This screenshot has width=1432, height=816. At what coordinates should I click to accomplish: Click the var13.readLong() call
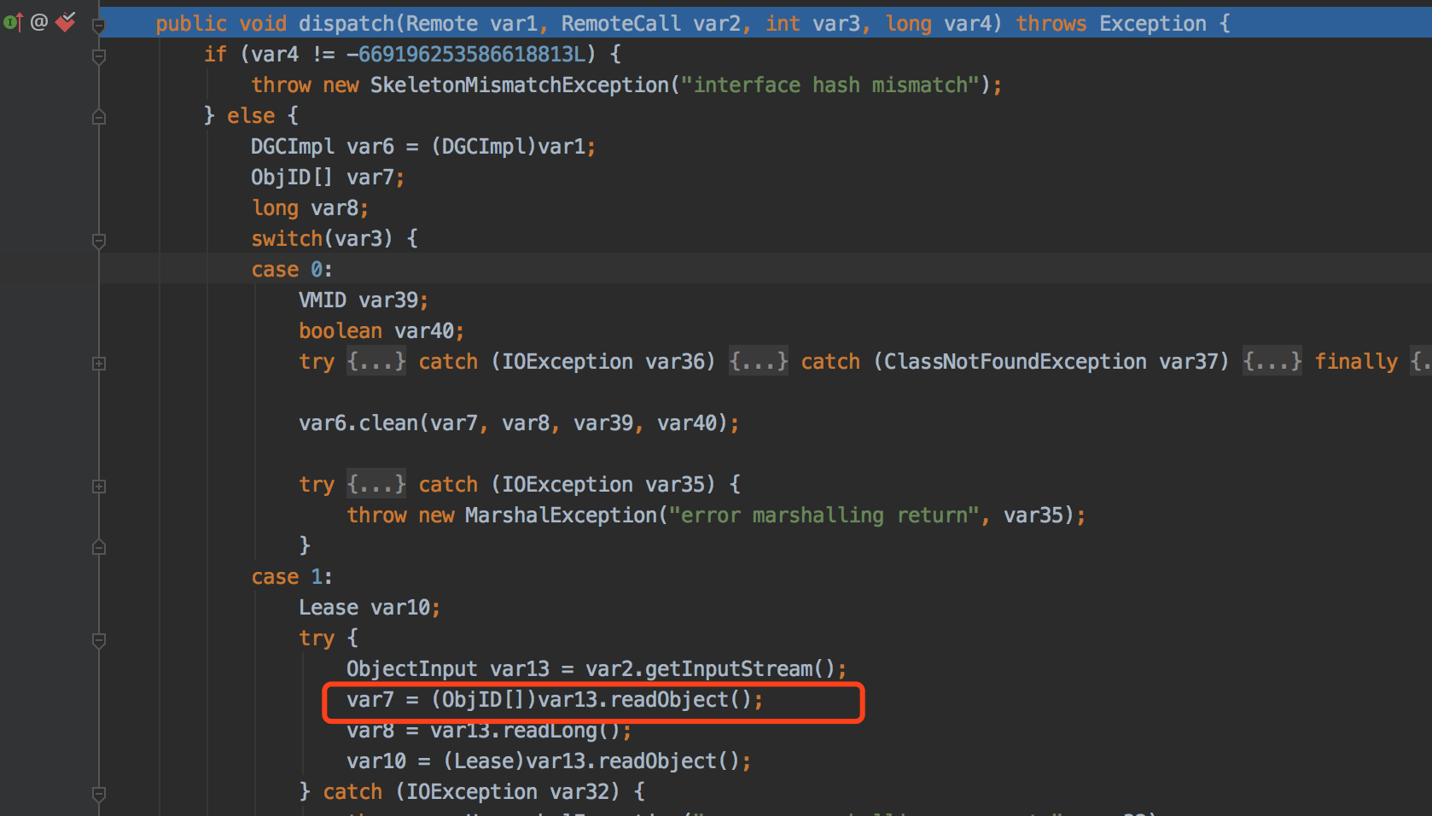(525, 730)
